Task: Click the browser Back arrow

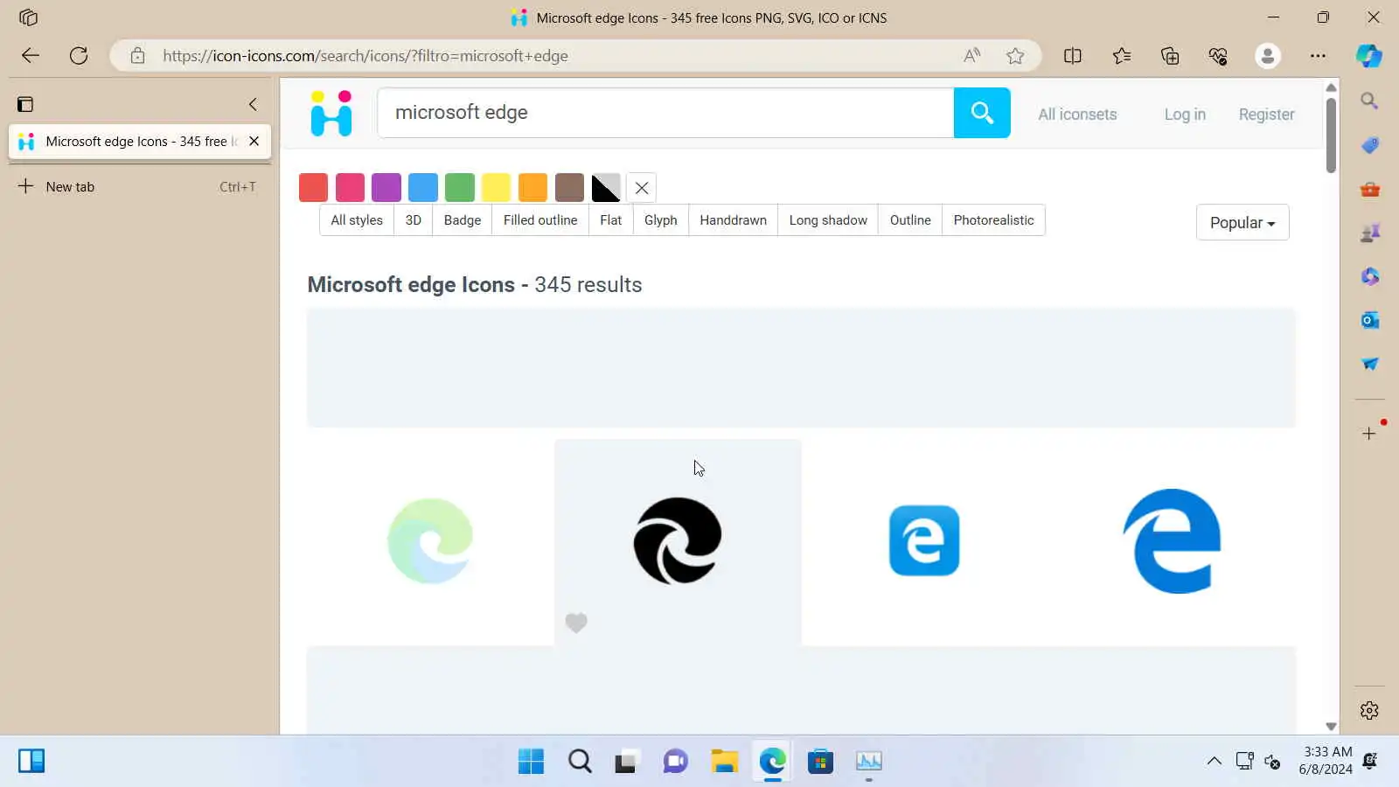Action: (x=31, y=56)
